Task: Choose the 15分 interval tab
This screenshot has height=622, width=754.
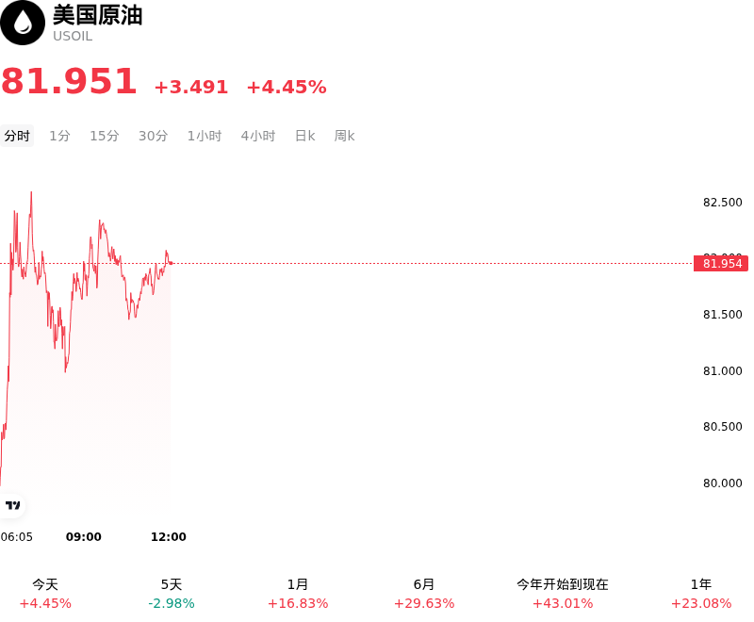Action: tap(105, 136)
